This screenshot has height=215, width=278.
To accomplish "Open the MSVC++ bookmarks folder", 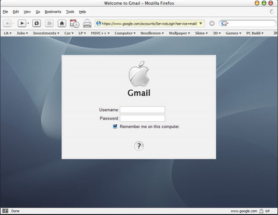I will coord(100,33).
